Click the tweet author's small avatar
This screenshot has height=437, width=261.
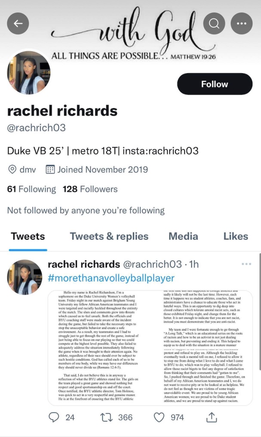(x=25, y=277)
